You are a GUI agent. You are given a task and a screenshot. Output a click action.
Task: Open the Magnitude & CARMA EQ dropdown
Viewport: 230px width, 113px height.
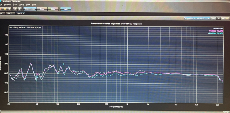pyautogui.click(x=197, y=19)
